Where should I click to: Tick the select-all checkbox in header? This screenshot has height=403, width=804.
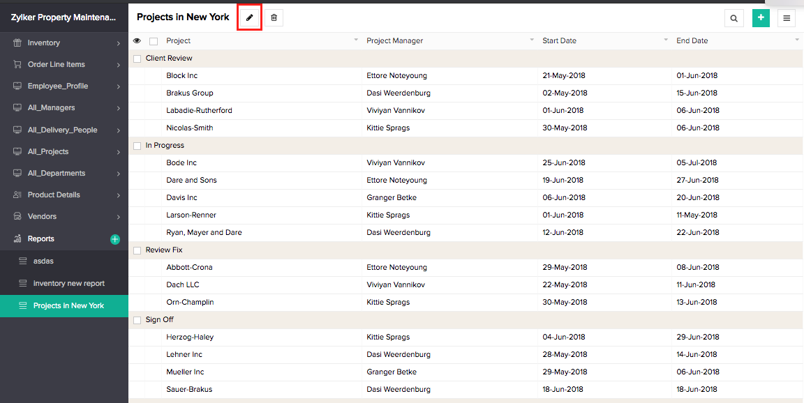(x=154, y=41)
